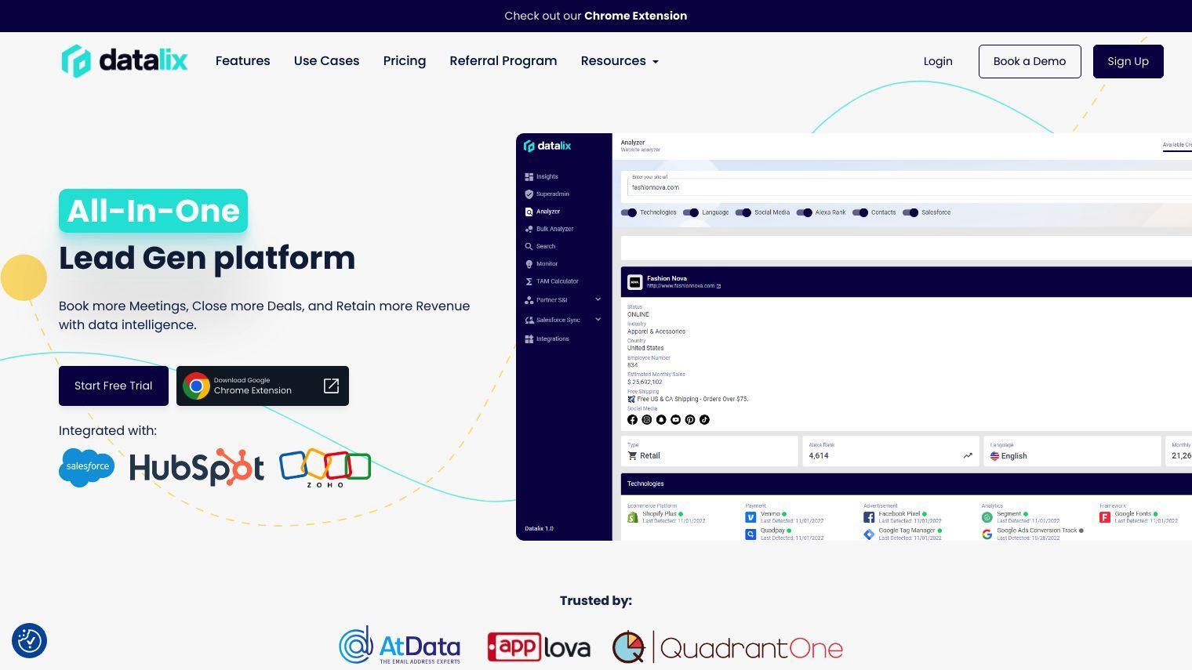Click the Sign Up button

[1128, 61]
